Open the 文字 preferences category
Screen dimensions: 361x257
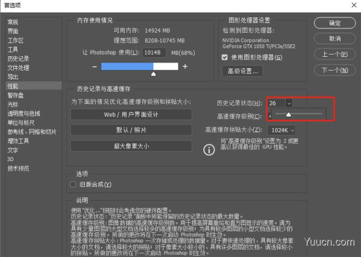click(x=13, y=150)
